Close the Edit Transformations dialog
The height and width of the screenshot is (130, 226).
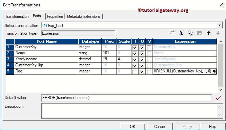click(221, 5)
